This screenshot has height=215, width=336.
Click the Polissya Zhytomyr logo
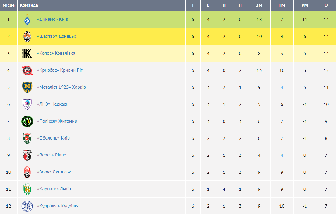click(x=27, y=121)
